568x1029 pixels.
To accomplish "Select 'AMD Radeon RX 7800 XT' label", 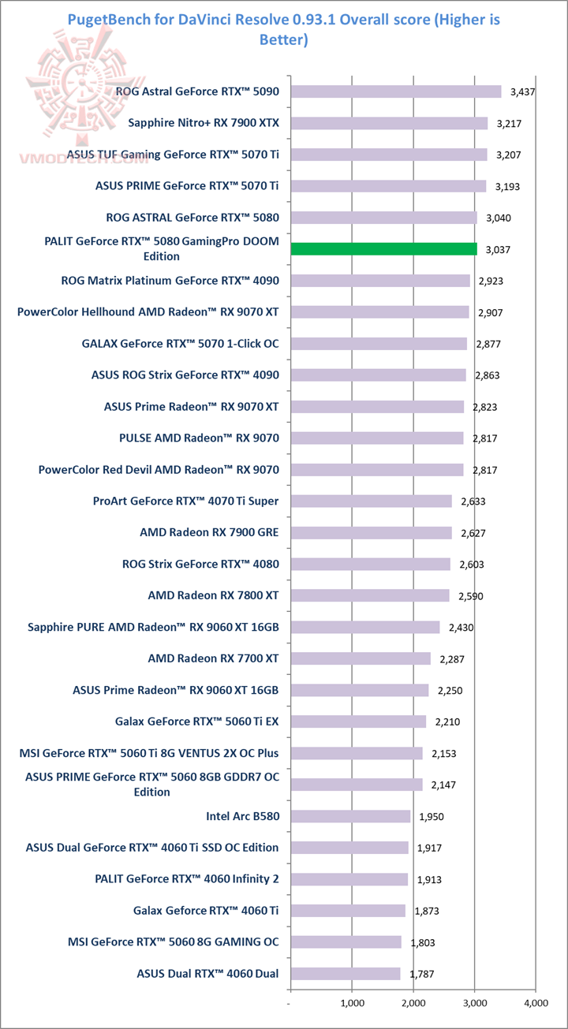I will (214, 595).
